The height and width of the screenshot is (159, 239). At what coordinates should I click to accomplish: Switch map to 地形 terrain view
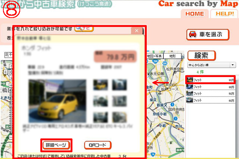pos(173,56)
